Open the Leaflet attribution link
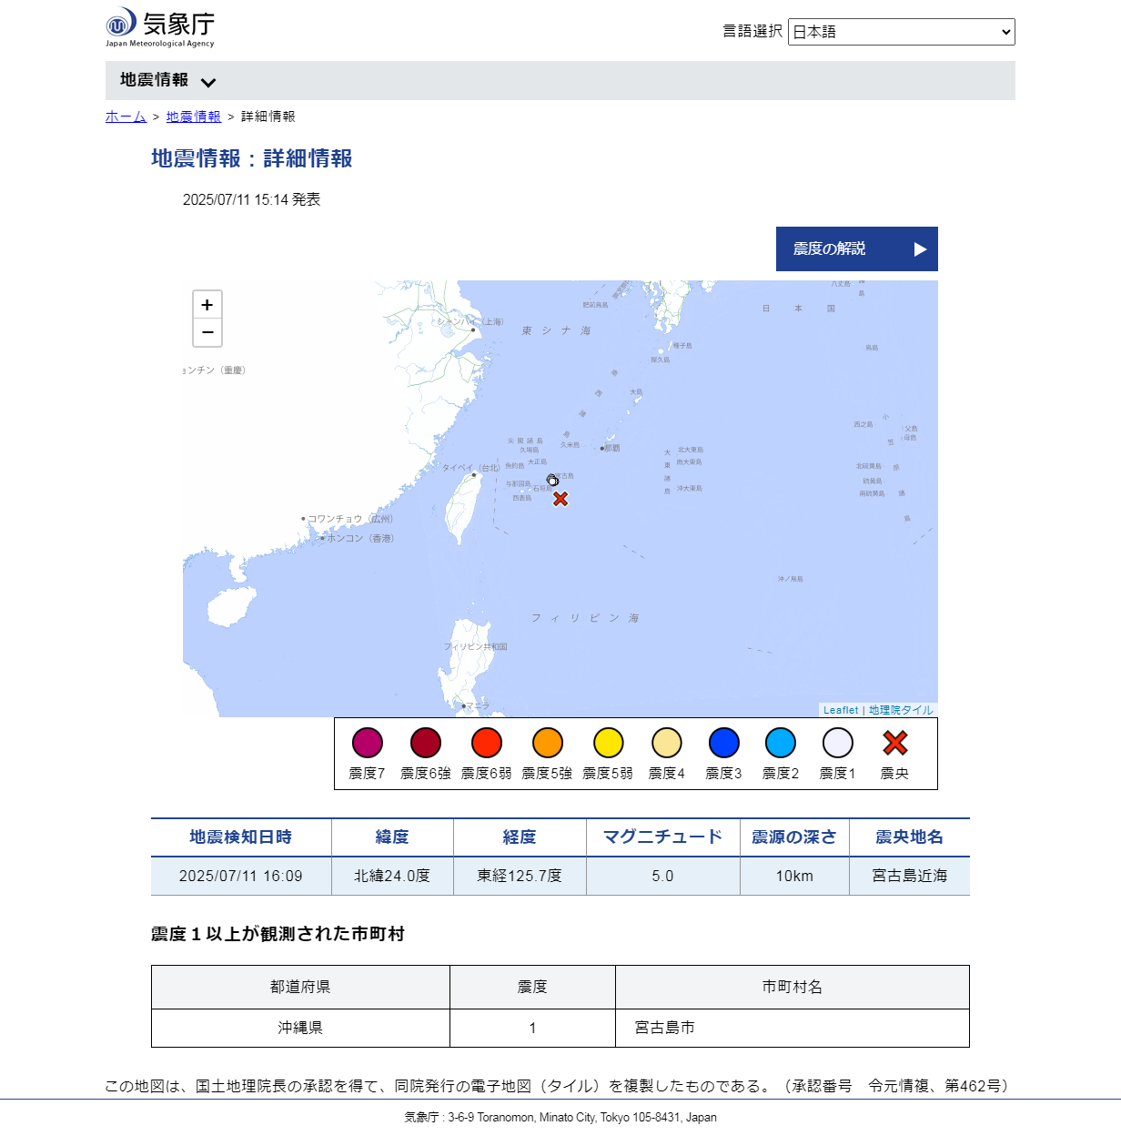 pos(841,710)
